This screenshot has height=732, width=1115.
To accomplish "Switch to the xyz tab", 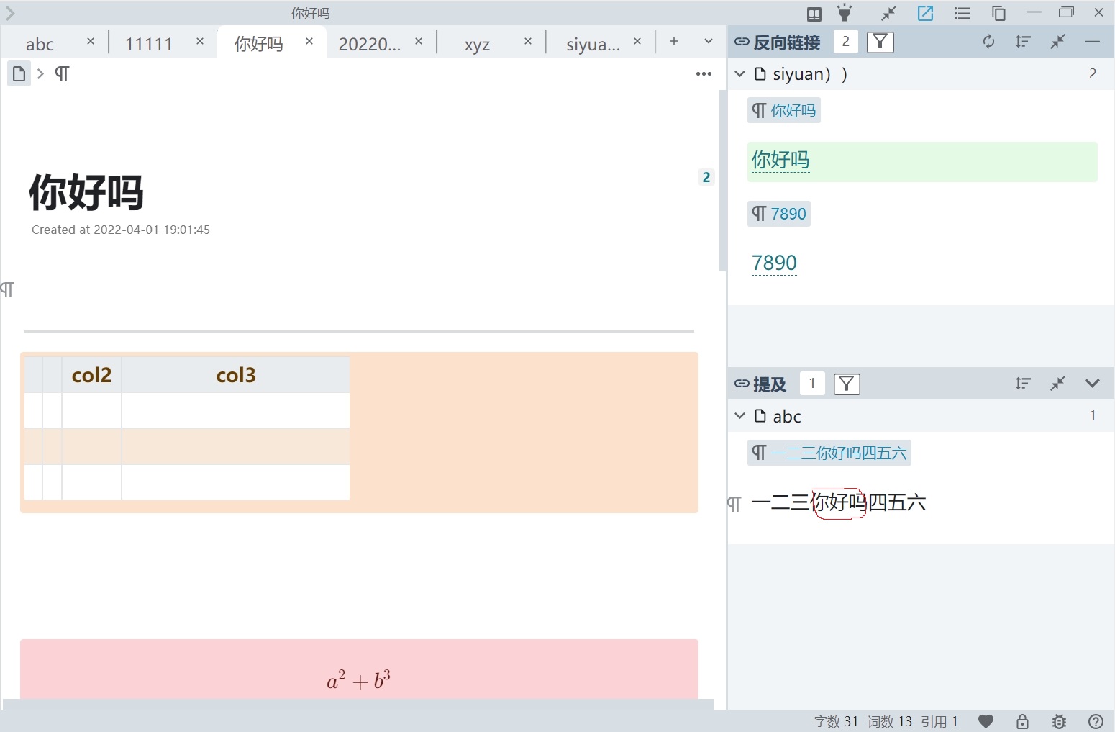I will (x=477, y=44).
